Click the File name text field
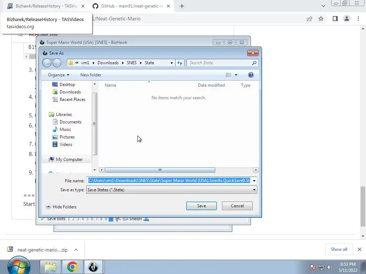Screen dimensions: 366x274 click(x=169, y=181)
